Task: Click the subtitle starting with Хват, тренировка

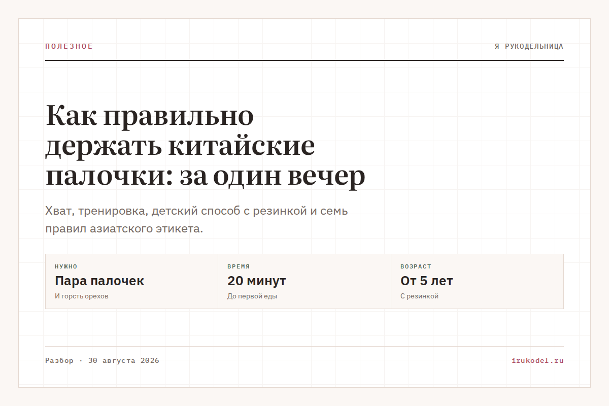Action: [x=197, y=220]
